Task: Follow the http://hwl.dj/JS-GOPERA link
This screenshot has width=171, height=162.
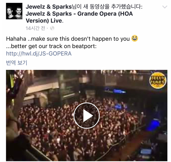Action: tap(39, 54)
